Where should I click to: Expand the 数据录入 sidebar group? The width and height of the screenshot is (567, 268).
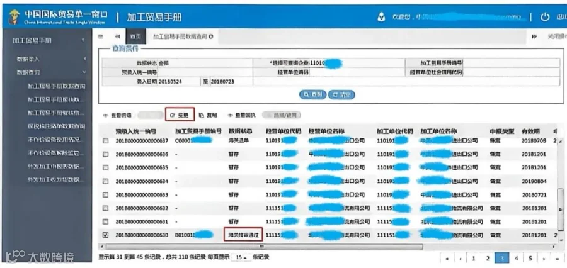tap(48, 59)
